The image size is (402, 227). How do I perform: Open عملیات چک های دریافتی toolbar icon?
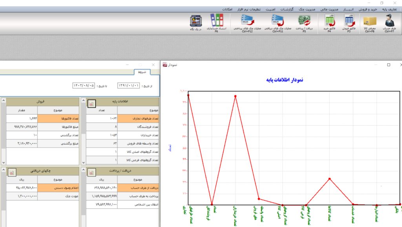278,23
